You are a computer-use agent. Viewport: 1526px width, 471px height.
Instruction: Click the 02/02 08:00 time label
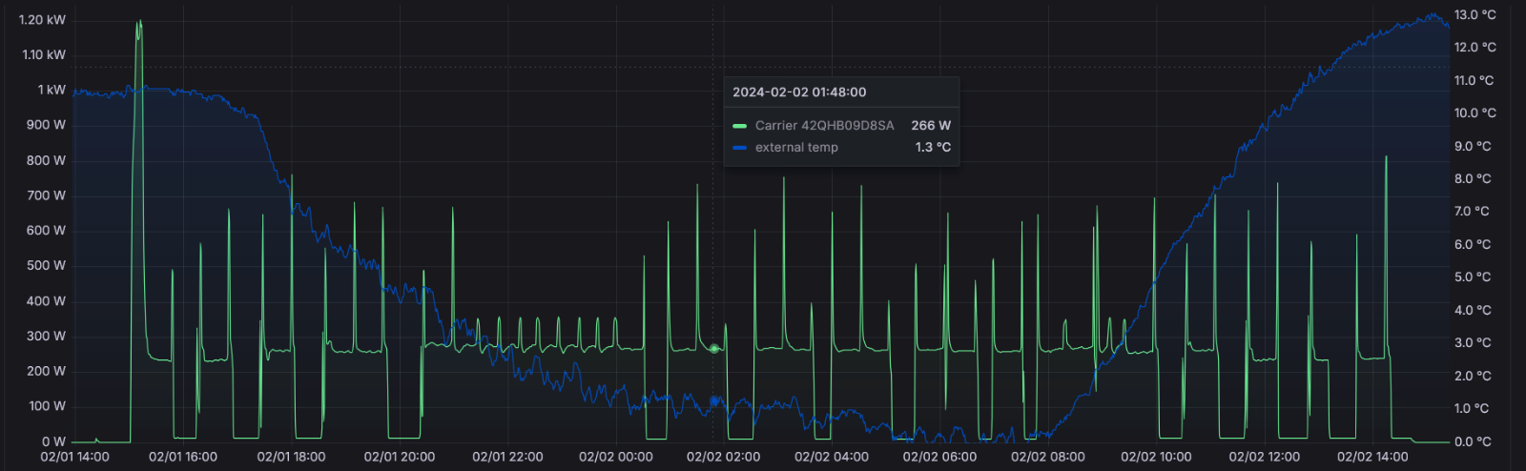1047,458
